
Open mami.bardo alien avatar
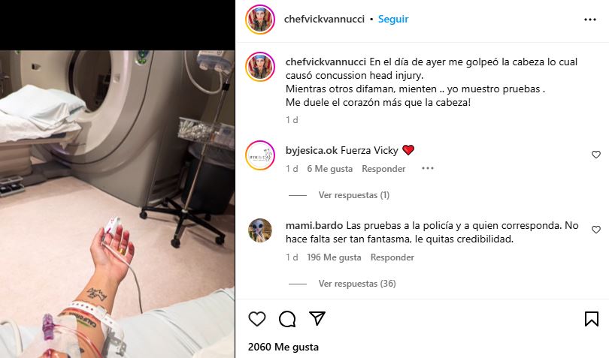(x=260, y=230)
